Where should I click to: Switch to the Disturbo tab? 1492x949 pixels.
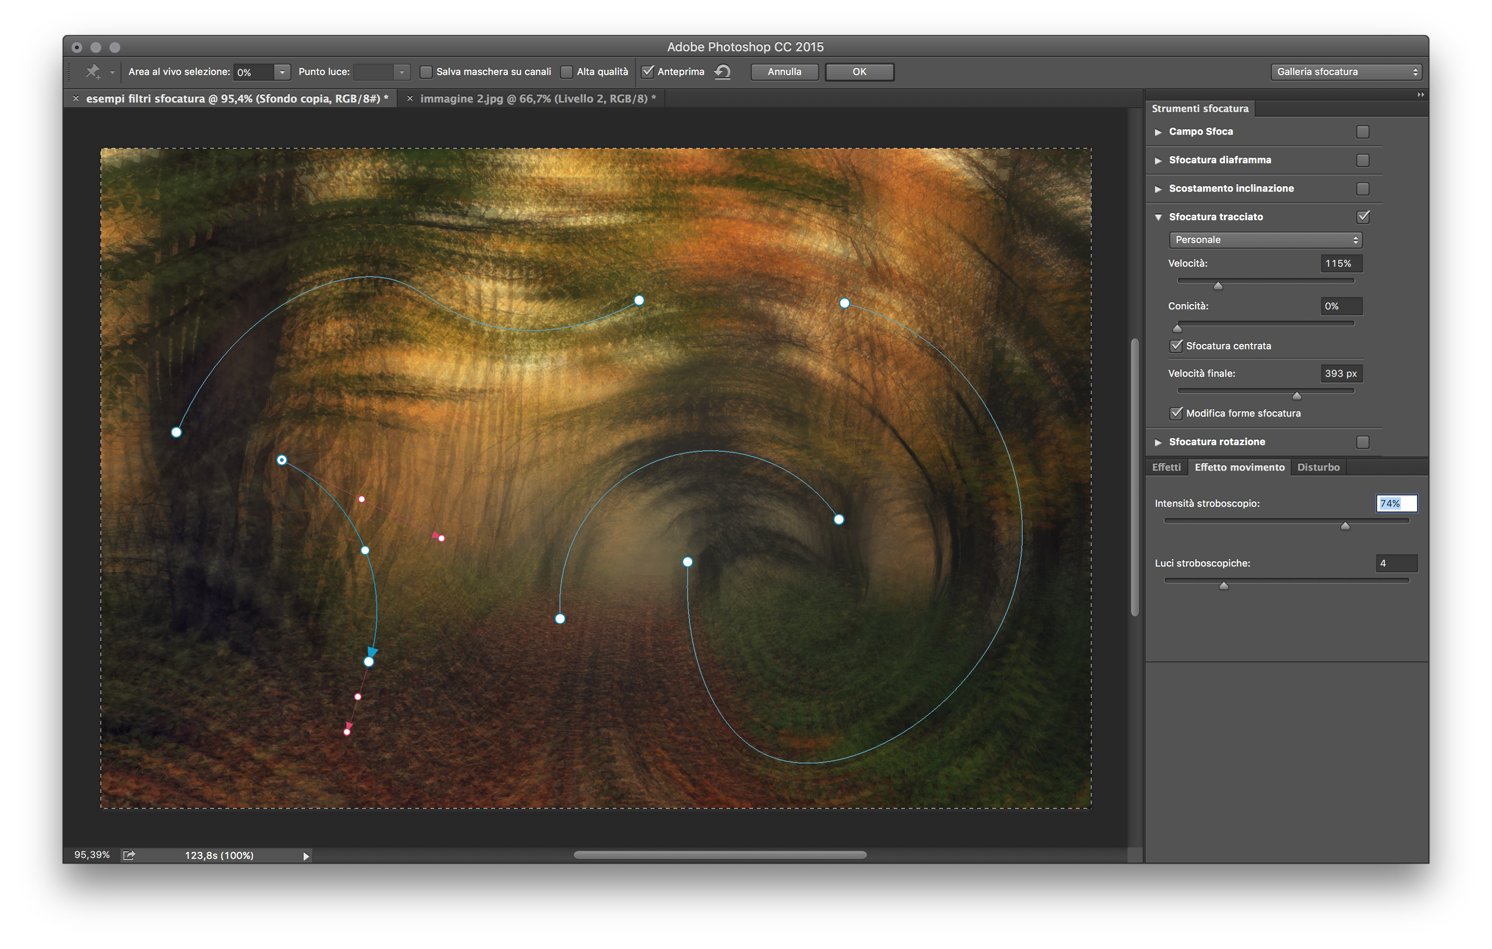pyautogui.click(x=1318, y=467)
